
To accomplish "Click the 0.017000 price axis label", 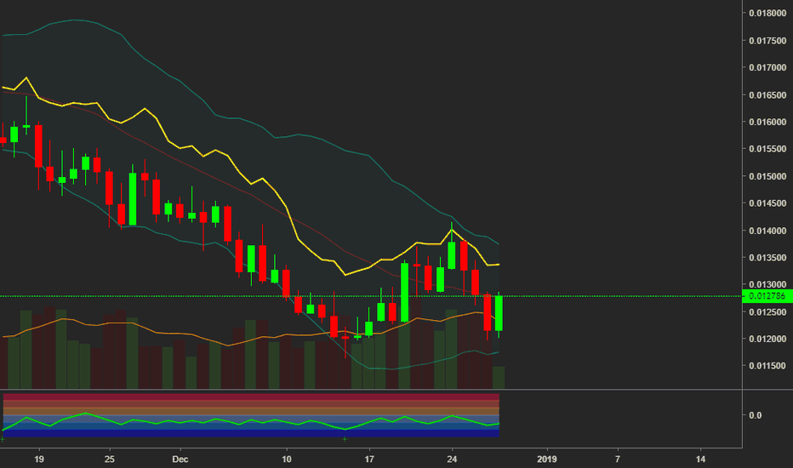I will point(767,67).
